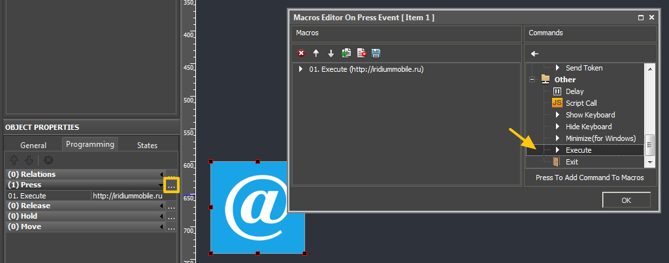Open macros editor for Press event via ellipsis
This screenshot has height=263, width=669.
click(x=171, y=186)
